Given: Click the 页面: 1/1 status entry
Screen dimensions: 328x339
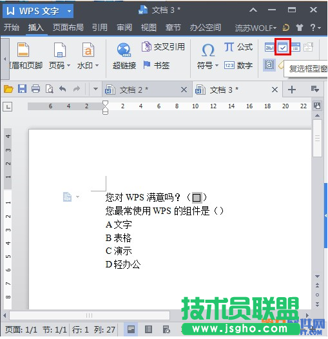Looking at the screenshot, I should pos(21,330).
